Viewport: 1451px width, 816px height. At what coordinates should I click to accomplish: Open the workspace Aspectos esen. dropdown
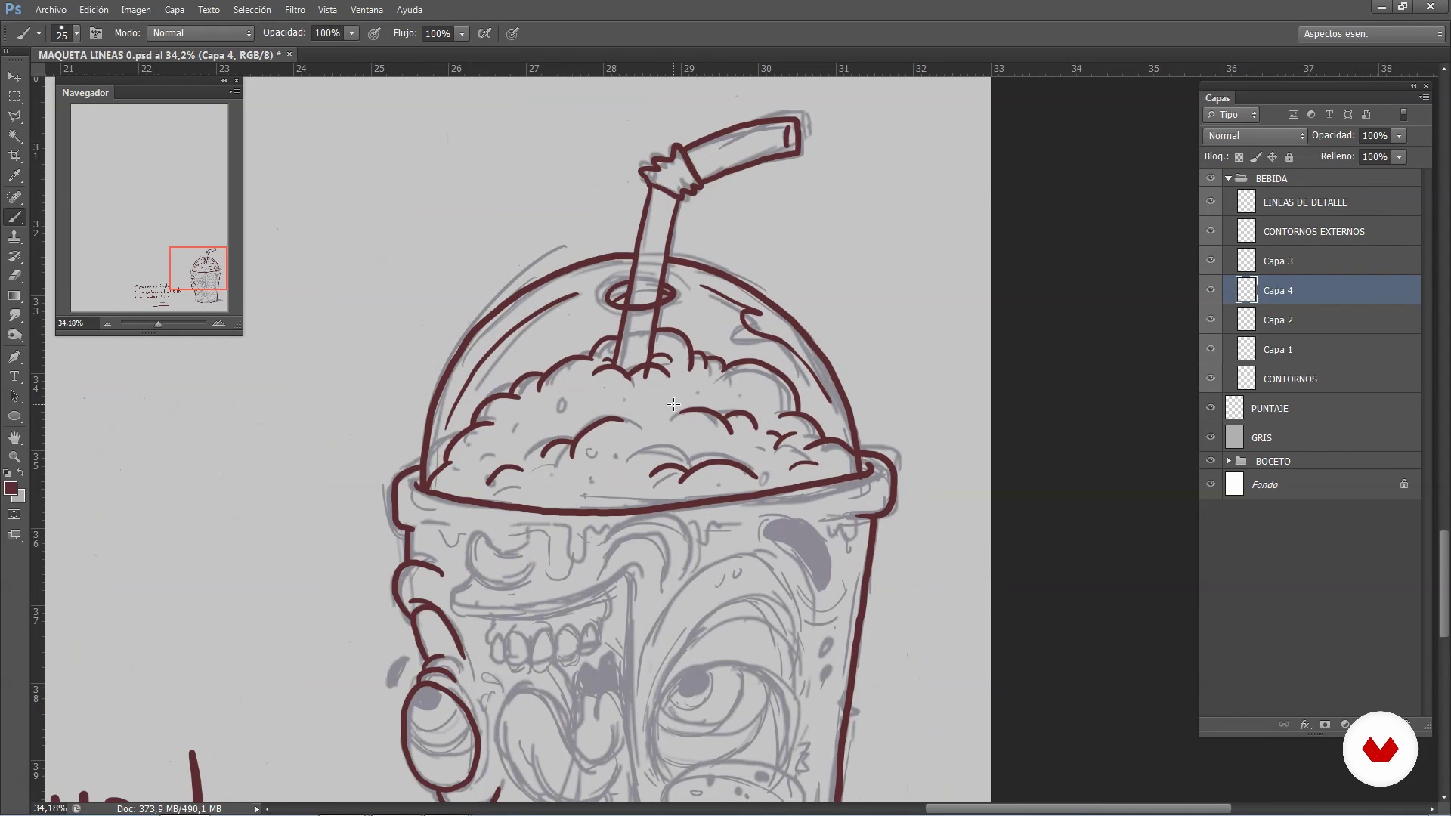coord(1371,34)
